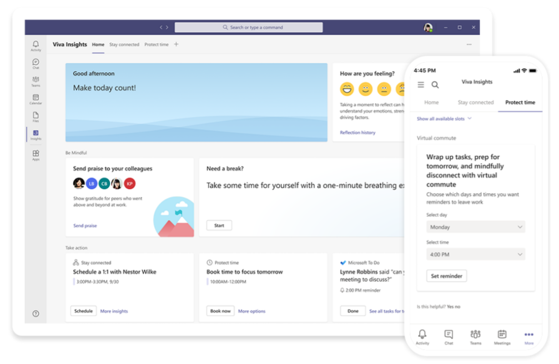Select the CB colleague avatar

click(x=104, y=183)
